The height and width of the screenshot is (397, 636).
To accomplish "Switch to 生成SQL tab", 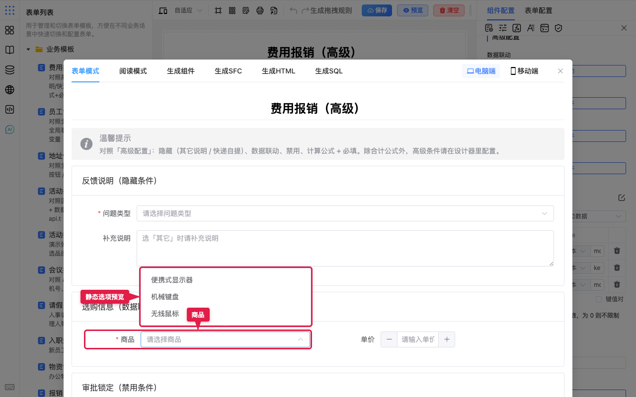I will coord(329,71).
